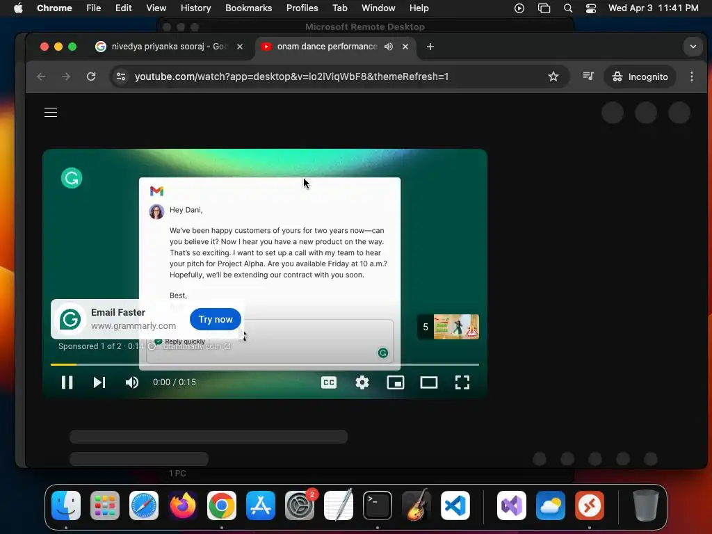Launch GarageBand from the Dock
712x534 pixels.
[416, 505]
